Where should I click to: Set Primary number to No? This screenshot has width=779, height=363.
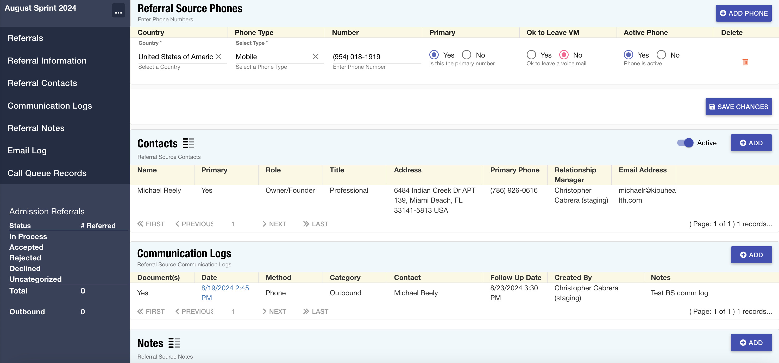pos(466,55)
